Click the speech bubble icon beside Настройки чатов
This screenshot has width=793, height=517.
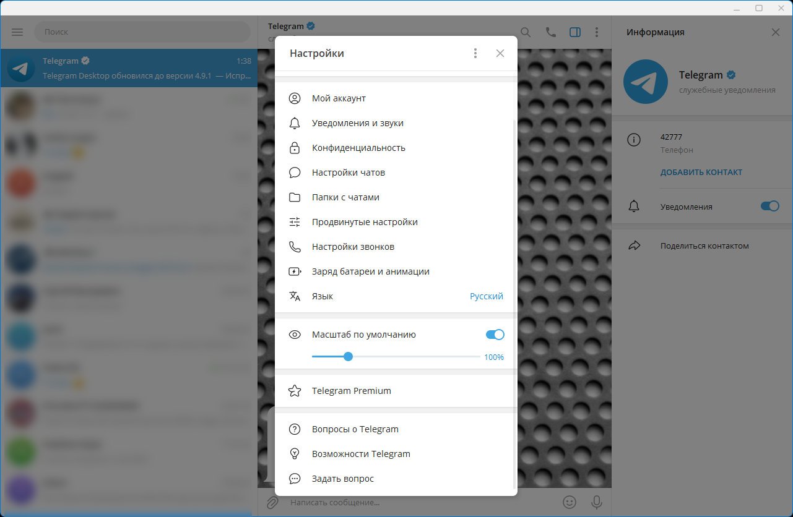tap(295, 173)
